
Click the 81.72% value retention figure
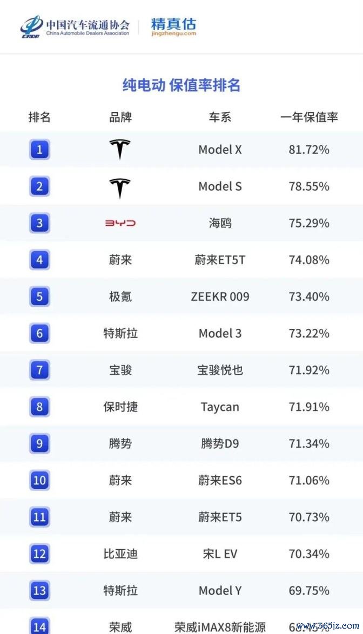pos(309,150)
